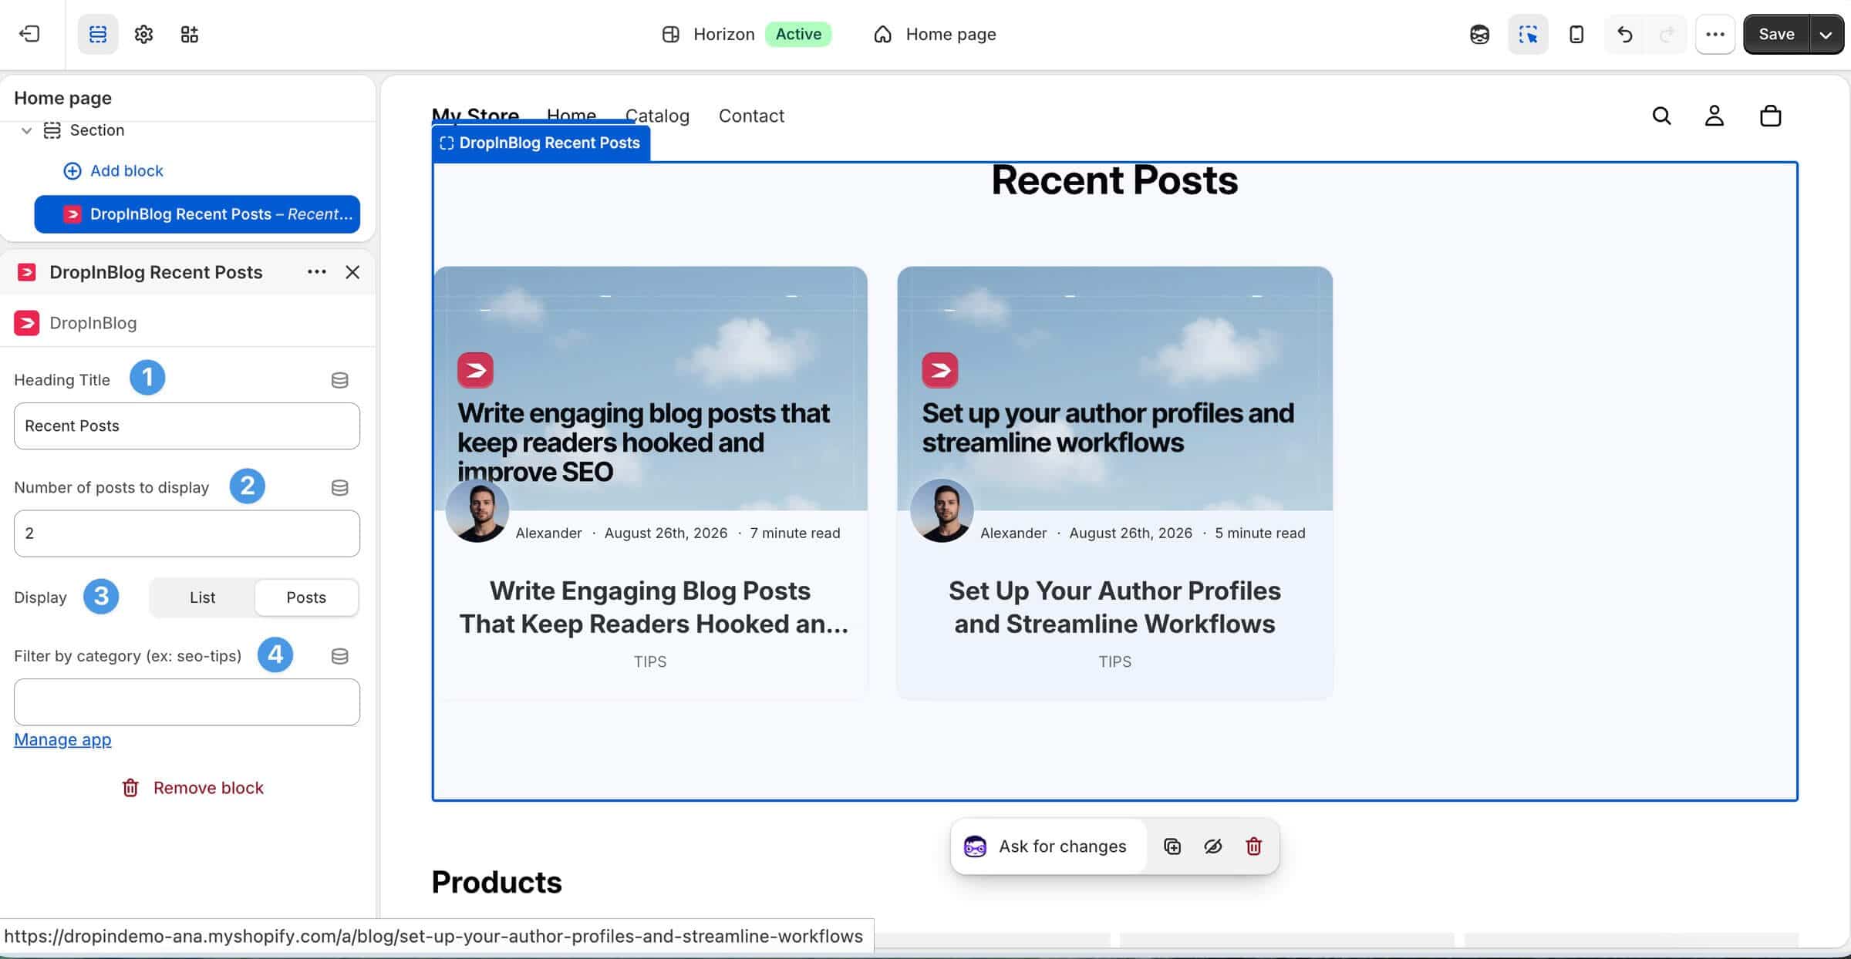1851x959 pixels.
Task: Select DropInBlog Recent Posts block in tree
Action: pos(197,214)
